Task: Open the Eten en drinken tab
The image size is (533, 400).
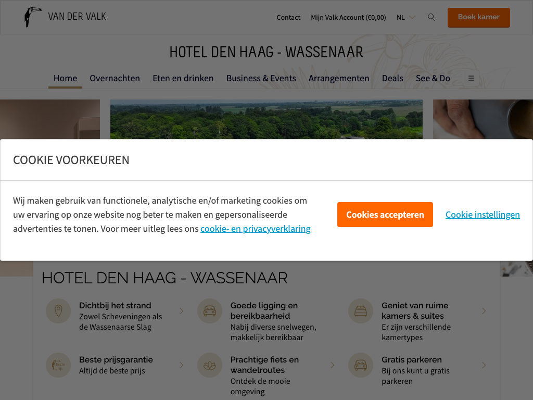Action: [x=183, y=78]
